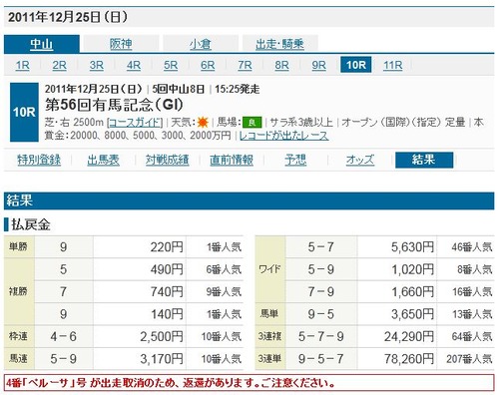This screenshot has height=395, width=499.
Task: Click the ワイド row label
Action: tap(269, 269)
